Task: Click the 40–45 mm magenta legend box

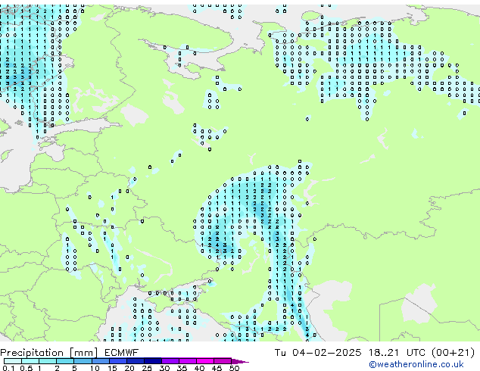Action: (205, 361)
